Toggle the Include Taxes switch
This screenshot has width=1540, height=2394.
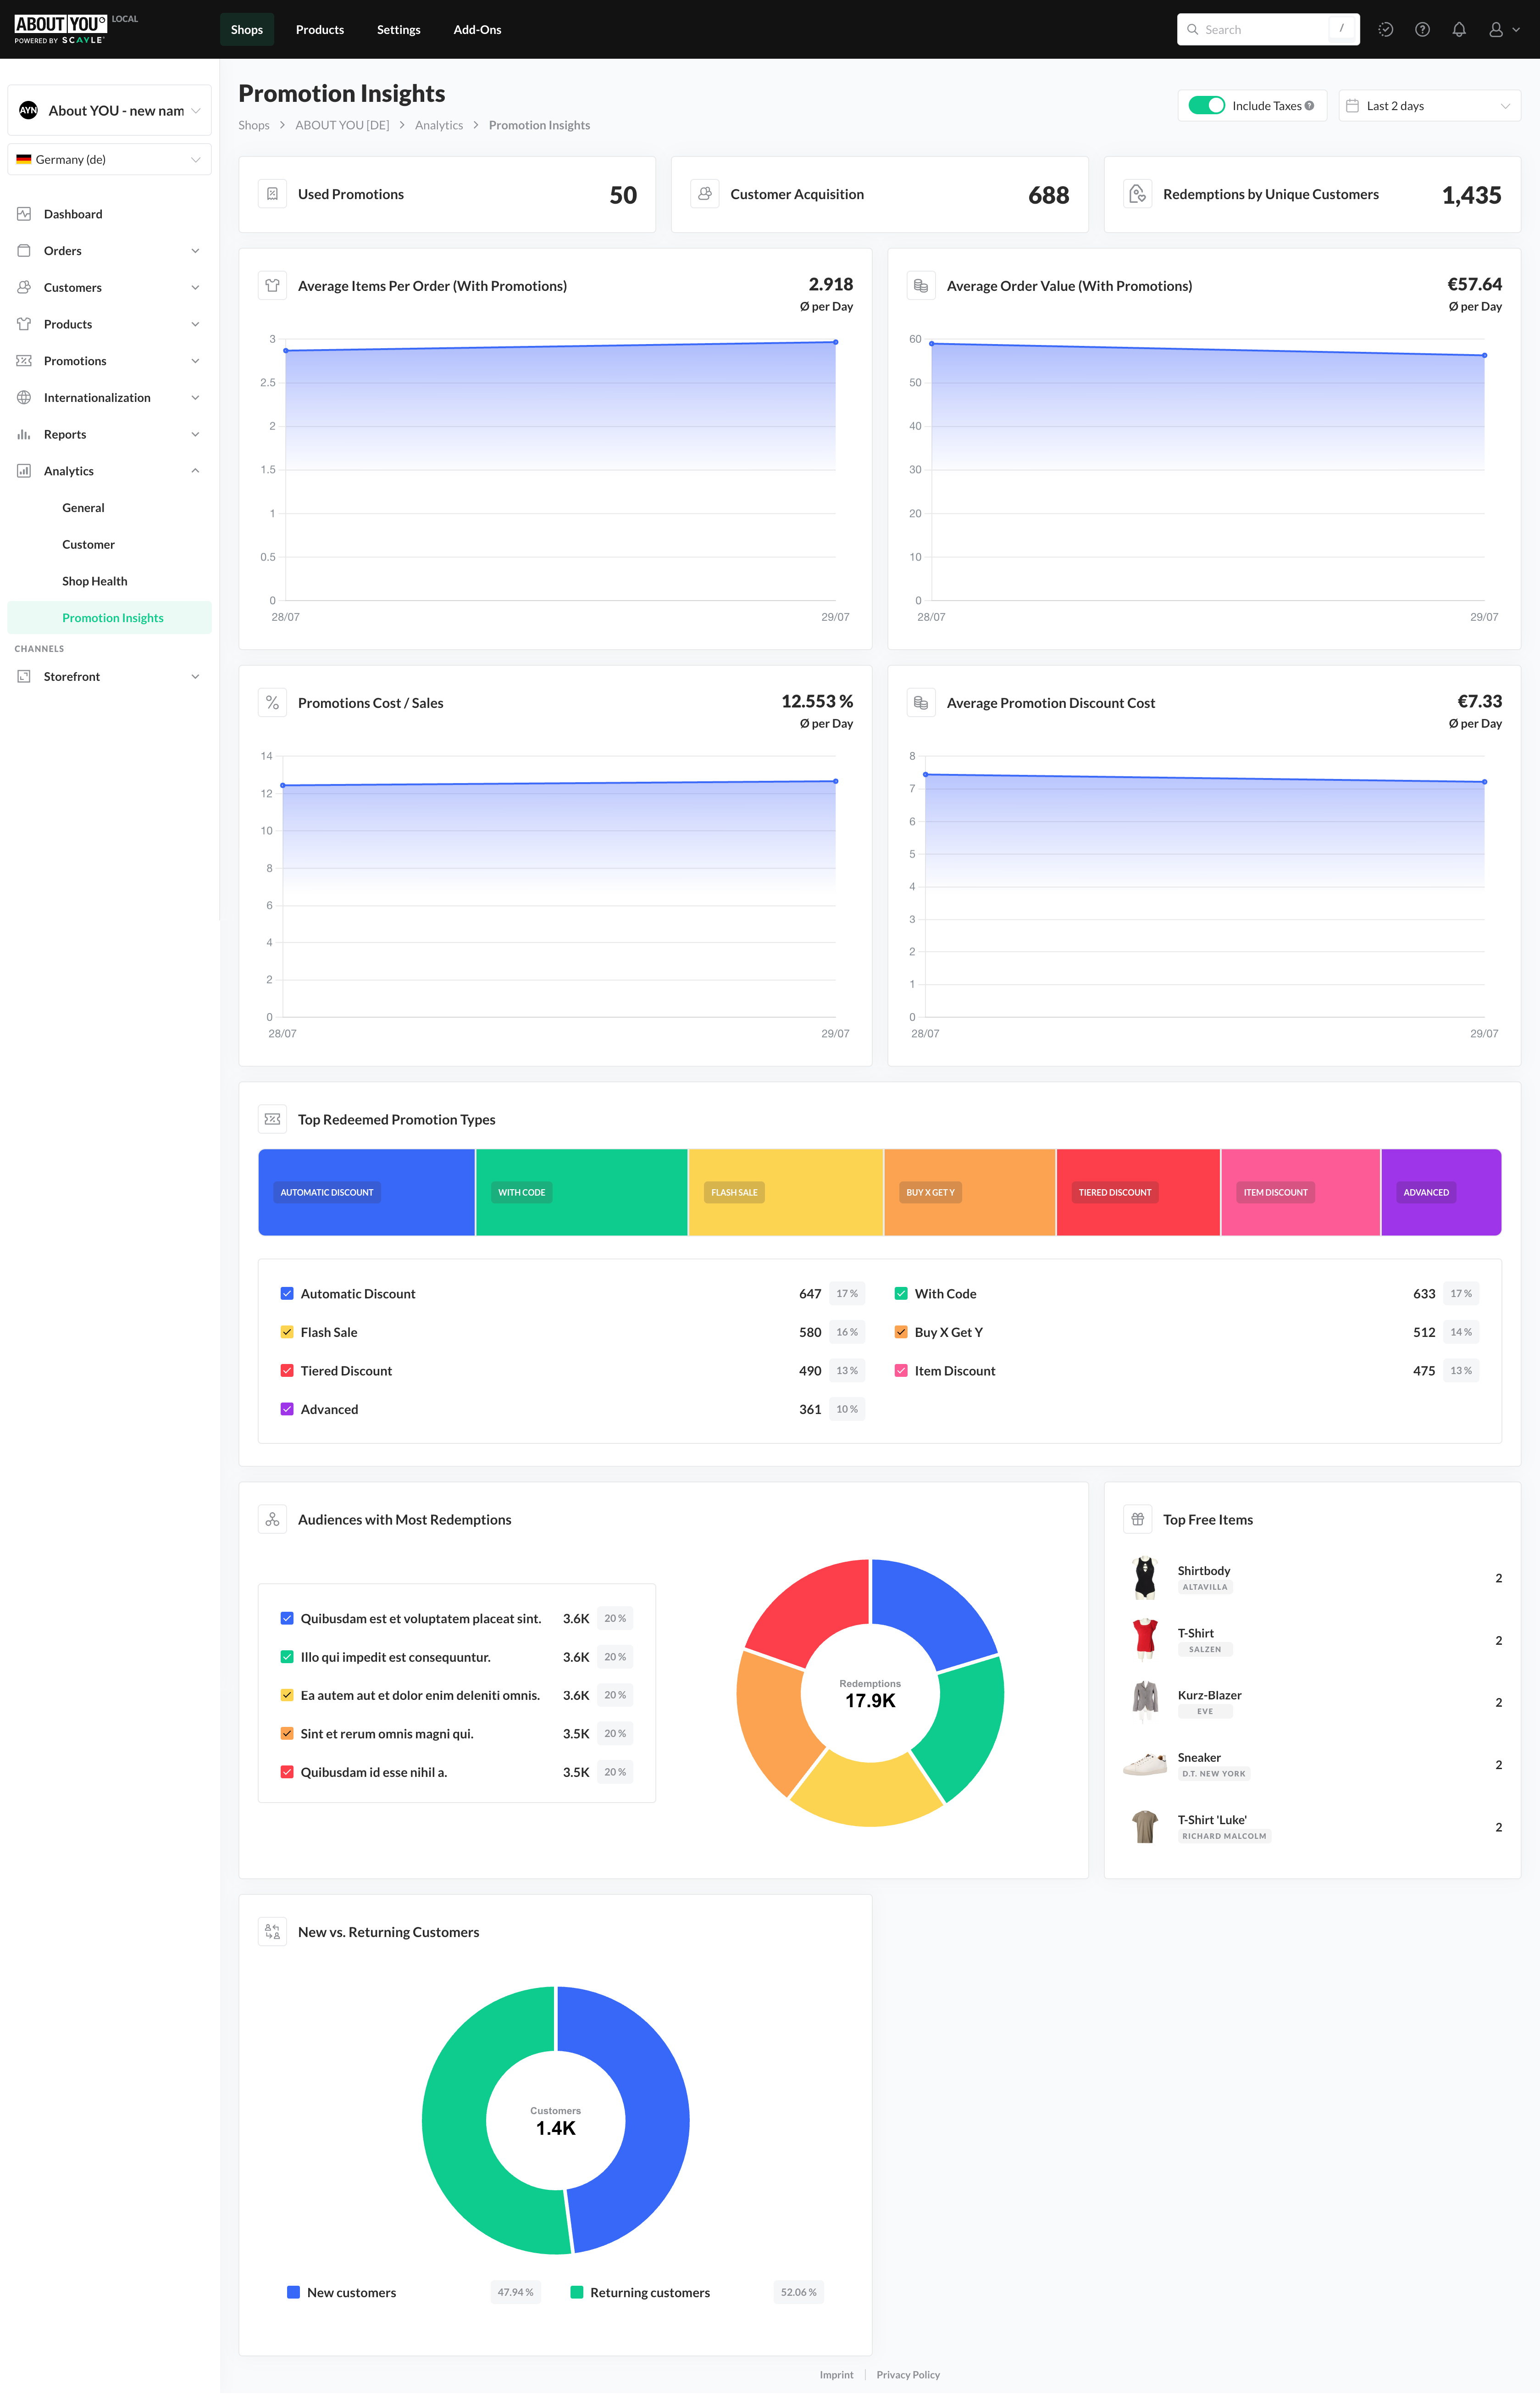1206,106
